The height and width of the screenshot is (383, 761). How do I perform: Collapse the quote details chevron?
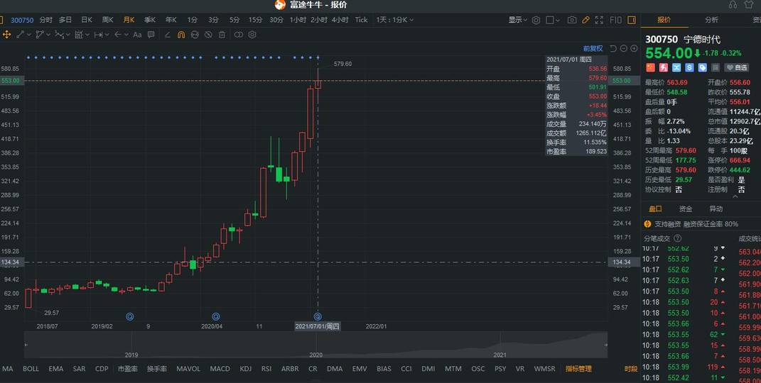(735, 196)
